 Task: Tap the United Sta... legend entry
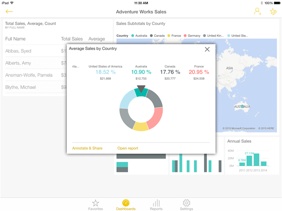tap(238, 35)
